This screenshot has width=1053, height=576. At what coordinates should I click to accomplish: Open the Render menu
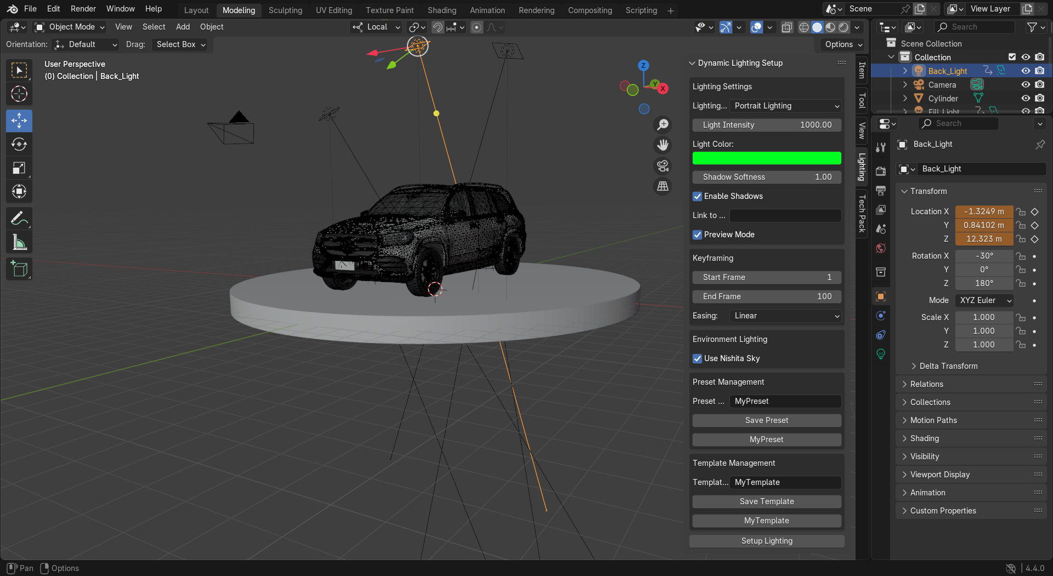[x=83, y=9]
